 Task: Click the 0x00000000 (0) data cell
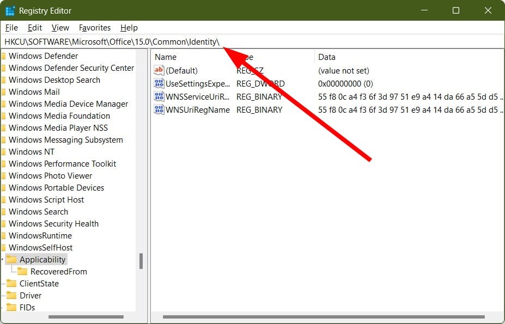click(x=345, y=84)
